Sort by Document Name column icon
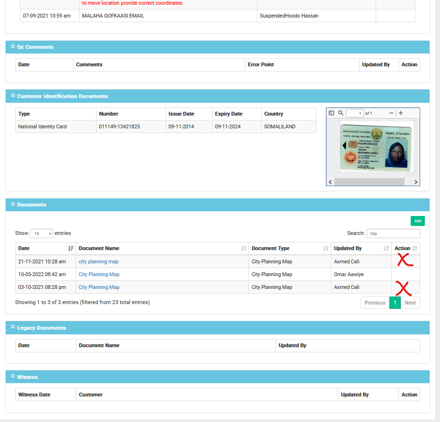This screenshot has height=422, width=440. pos(244,248)
